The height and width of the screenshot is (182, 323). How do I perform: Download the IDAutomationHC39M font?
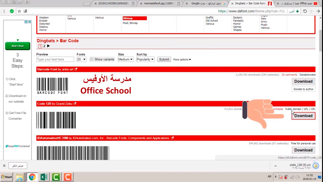(x=303, y=150)
